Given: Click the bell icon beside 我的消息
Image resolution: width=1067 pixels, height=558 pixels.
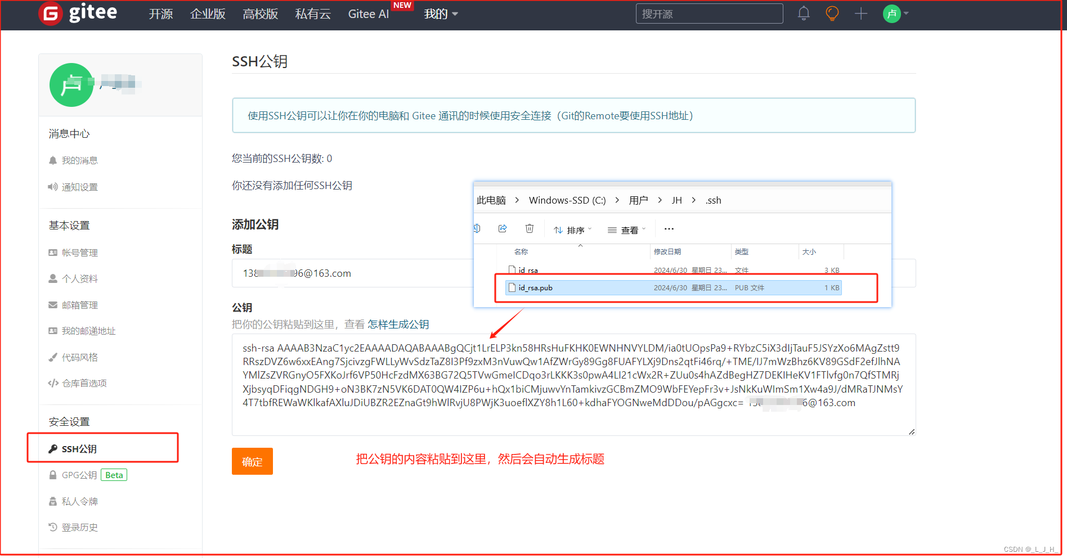Looking at the screenshot, I should (53, 160).
